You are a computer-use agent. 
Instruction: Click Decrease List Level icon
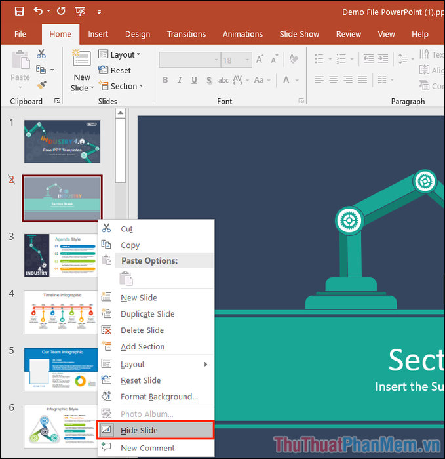pyautogui.click(x=368, y=59)
